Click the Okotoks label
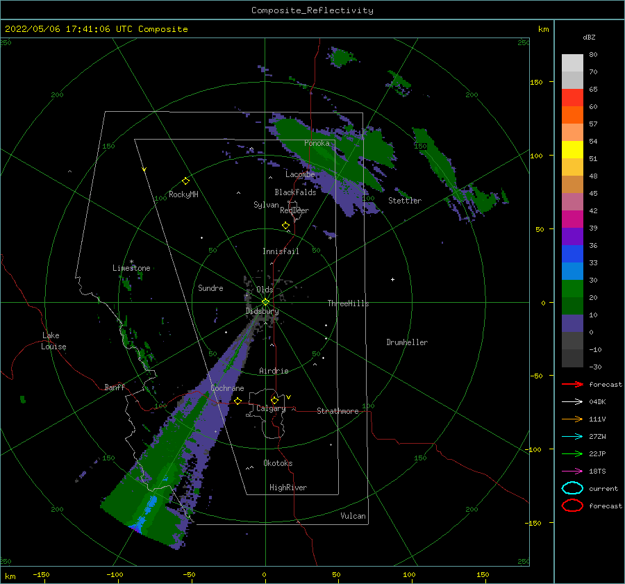This screenshot has width=625, height=584. (278, 463)
